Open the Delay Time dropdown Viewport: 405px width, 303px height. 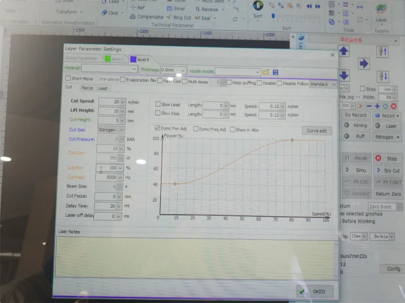click(x=118, y=206)
